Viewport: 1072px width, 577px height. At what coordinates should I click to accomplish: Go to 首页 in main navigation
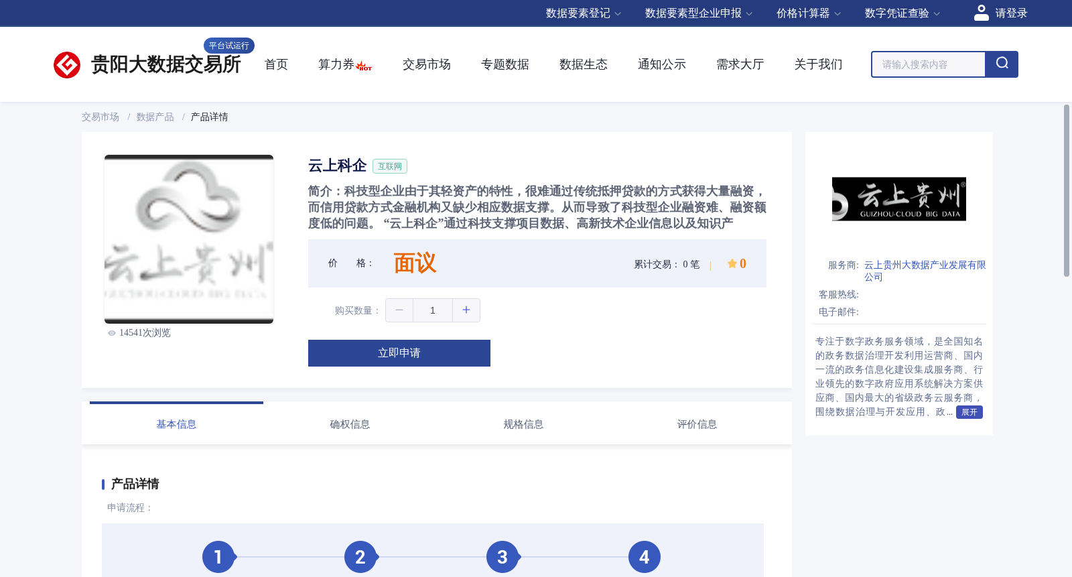[276, 64]
